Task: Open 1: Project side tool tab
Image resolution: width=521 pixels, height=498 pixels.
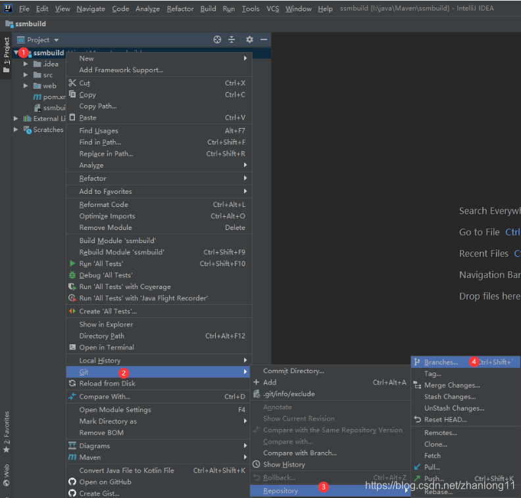Action: coord(7,55)
